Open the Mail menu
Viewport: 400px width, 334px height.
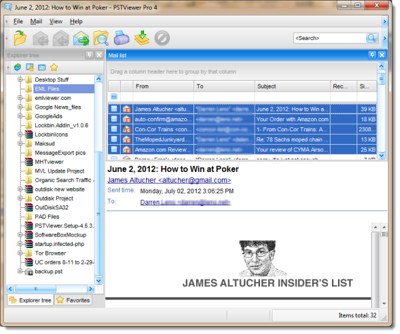coord(36,21)
